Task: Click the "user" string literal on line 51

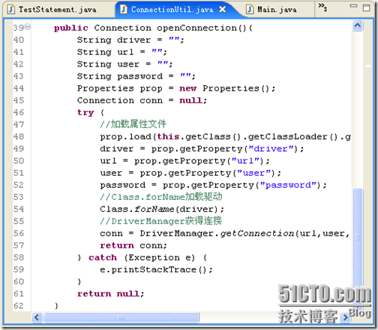Action: (x=253, y=173)
